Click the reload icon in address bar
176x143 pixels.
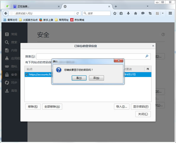(x=77, y=13)
